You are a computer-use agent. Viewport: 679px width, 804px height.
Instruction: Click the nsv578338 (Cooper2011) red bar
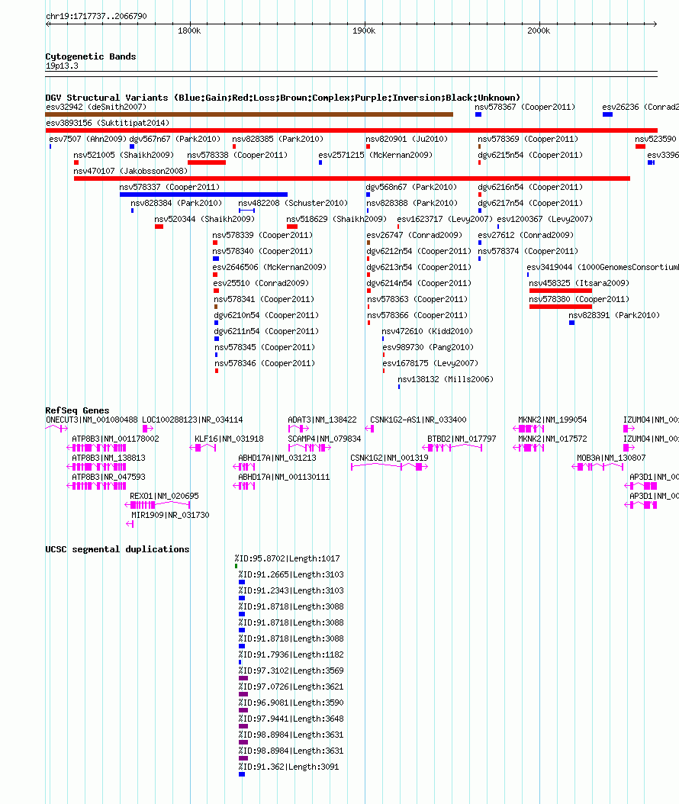[207, 162]
